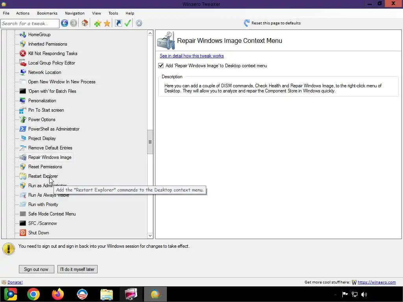403x302 pixels.
Task: Open the Navigation menu
Action: [74, 13]
